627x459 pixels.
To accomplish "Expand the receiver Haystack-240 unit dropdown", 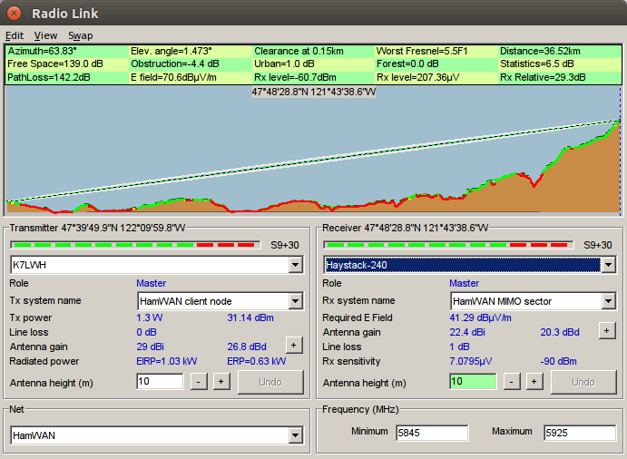I will click(x=607, y=265).
